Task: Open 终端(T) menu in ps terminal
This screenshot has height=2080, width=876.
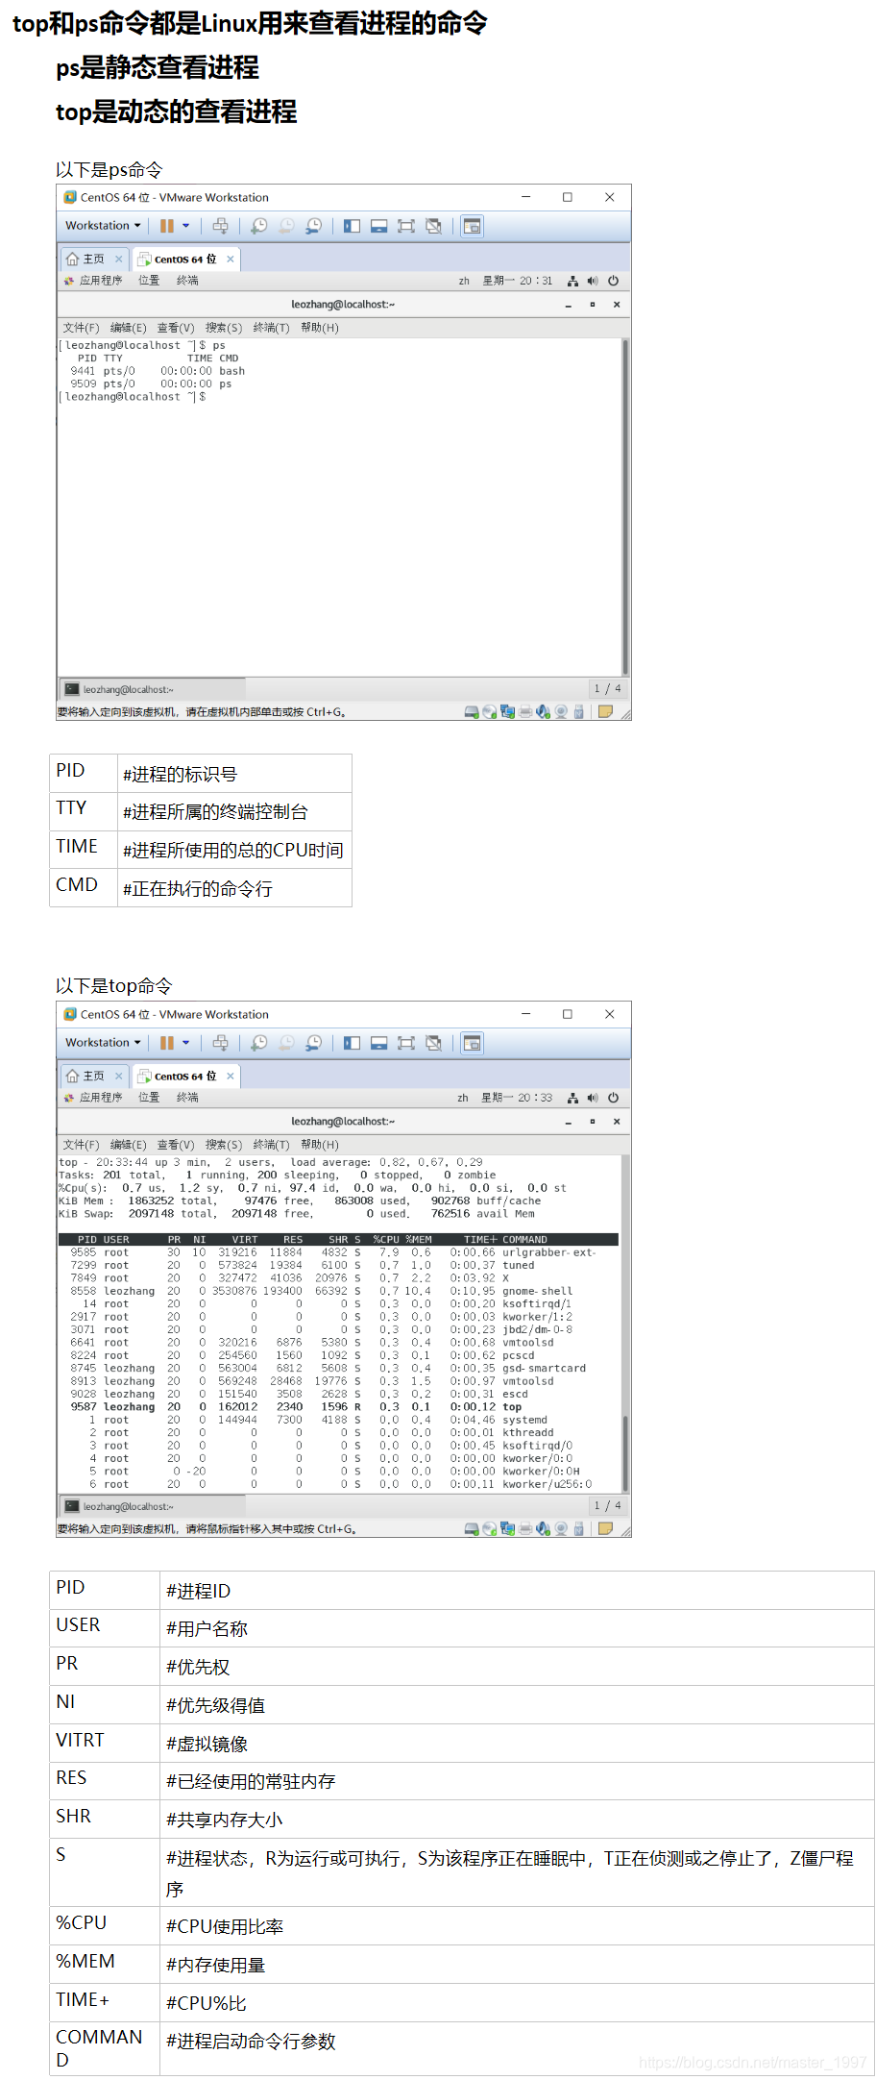Action: point(272,328)
